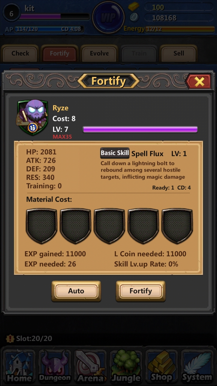
Task: Click the Fortify confirm button
Action: [141, 291]
